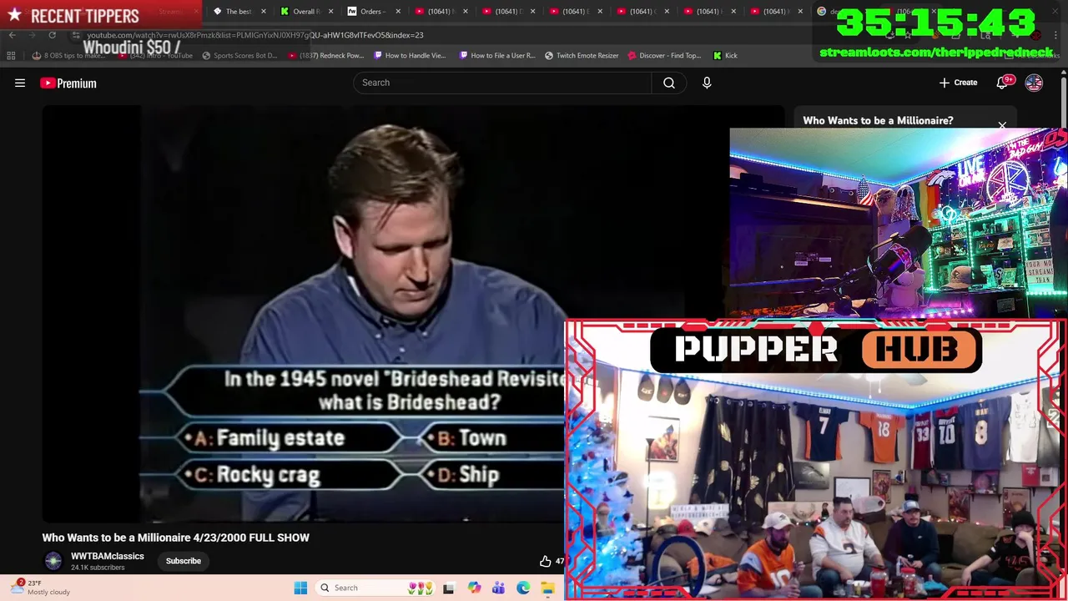Open "Sports Scores Bot D..." bookmark
The width and height of the screenshot is (1068, 601).
(x=239, y=55)
